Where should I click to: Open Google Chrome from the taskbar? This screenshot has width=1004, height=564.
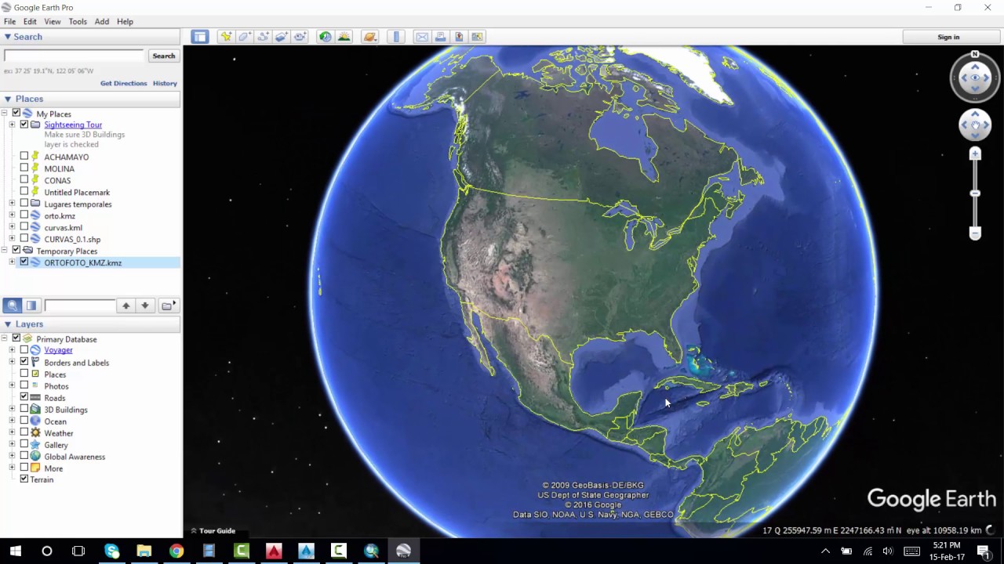click(176, 551)
